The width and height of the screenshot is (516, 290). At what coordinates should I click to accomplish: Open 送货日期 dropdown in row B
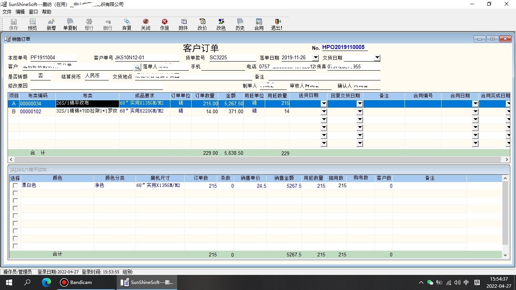tap(324, 111)
